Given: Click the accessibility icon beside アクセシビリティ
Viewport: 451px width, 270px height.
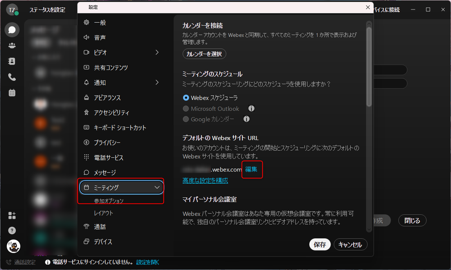Looking at the screenshot, I should tap(86, 112).
